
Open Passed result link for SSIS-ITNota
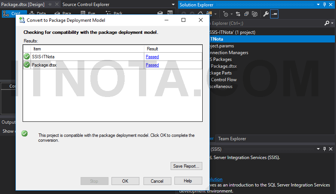[x=152, y=57]
